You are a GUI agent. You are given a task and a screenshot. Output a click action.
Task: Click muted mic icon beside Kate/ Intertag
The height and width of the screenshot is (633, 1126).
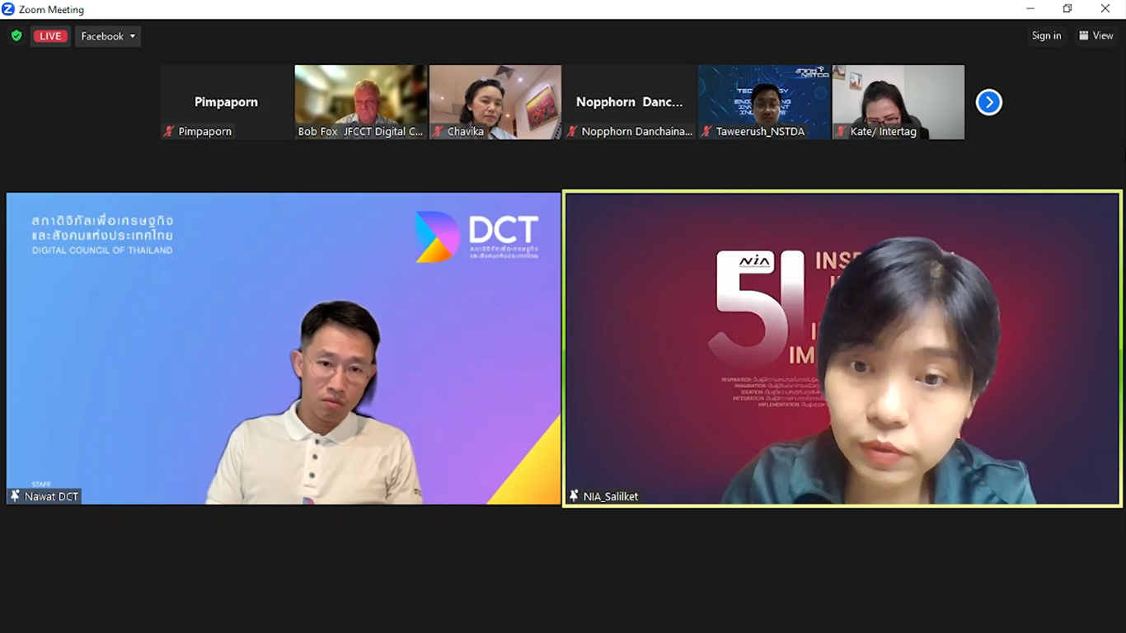pos(841,132)
